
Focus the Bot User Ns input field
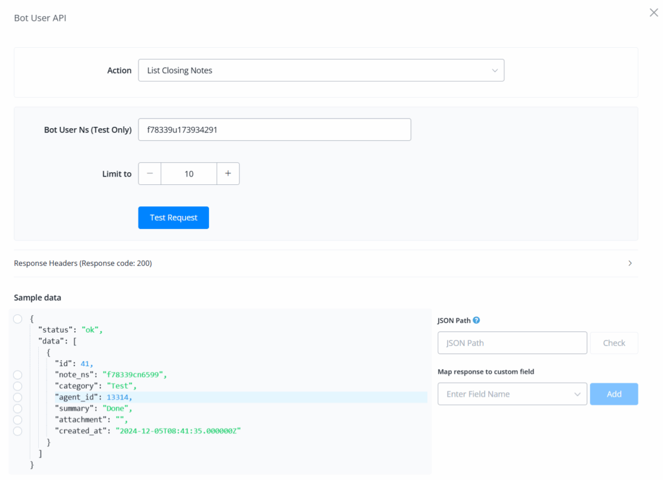point(275,129)
